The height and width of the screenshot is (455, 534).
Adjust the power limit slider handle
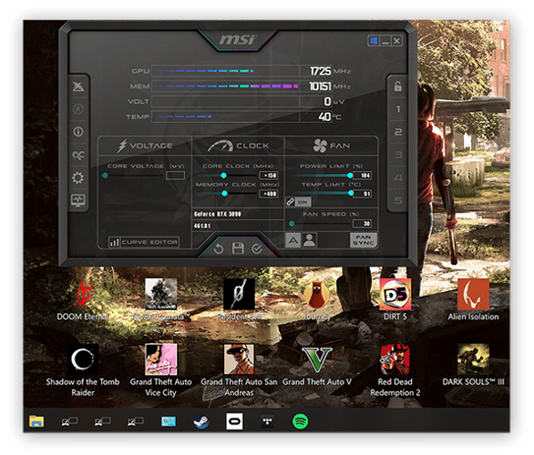click(x=350, y=176)
